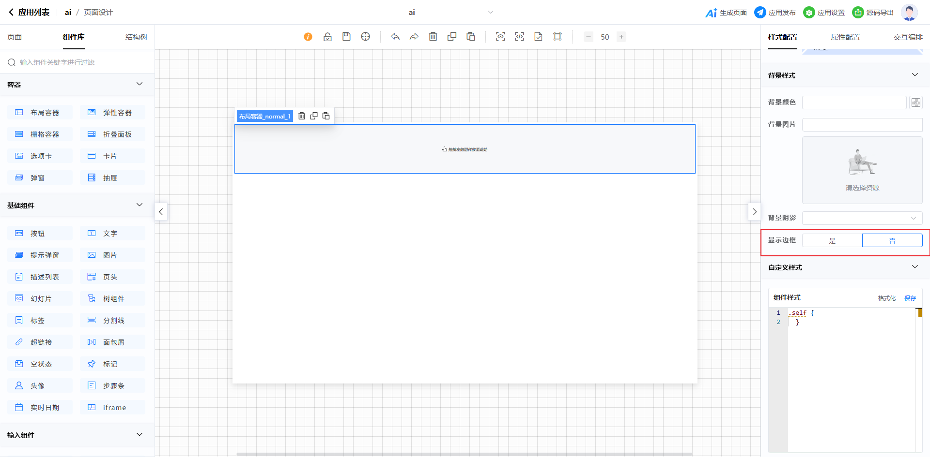This screenshot has height=457, width=930.
Task: Collapse the 背景样式 section
Action: 914,75
